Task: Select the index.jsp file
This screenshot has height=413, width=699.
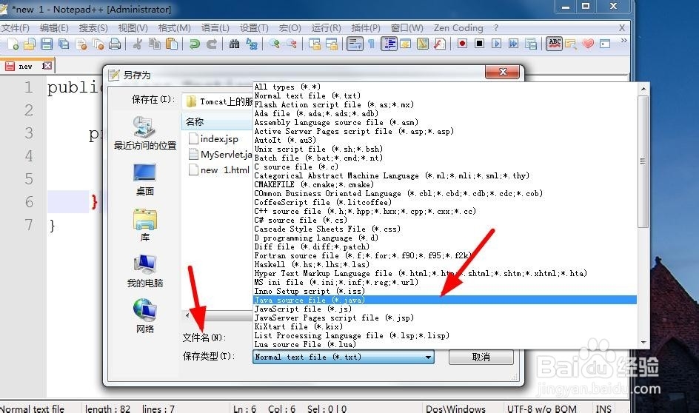Action: [213, 138]
